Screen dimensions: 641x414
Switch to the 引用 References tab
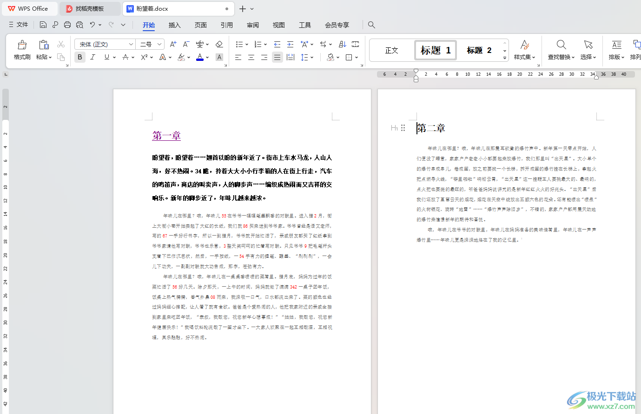(x=227, y=25)
